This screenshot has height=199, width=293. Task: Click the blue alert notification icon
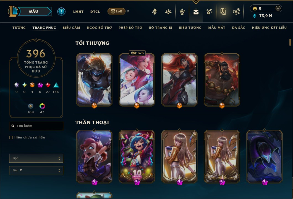coord(61,12)
